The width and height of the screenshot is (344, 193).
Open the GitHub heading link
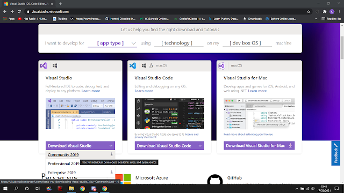click(x=234, y=178)
